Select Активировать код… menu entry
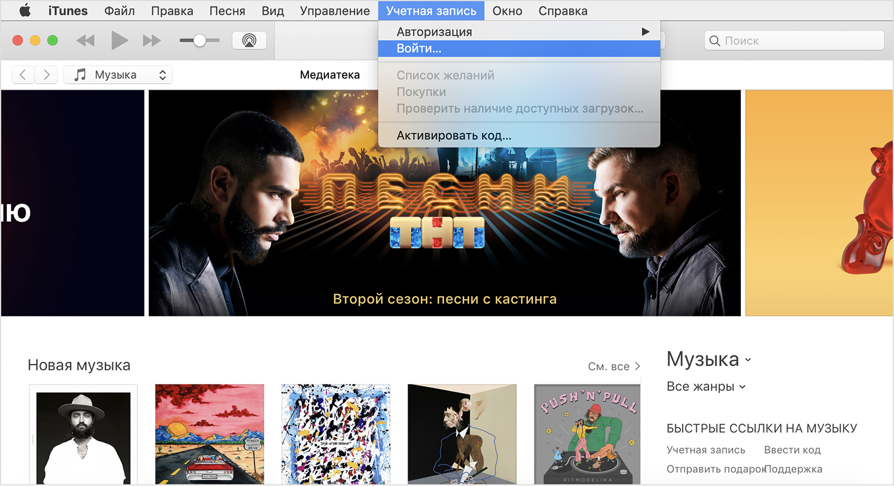 pos(519,135)
